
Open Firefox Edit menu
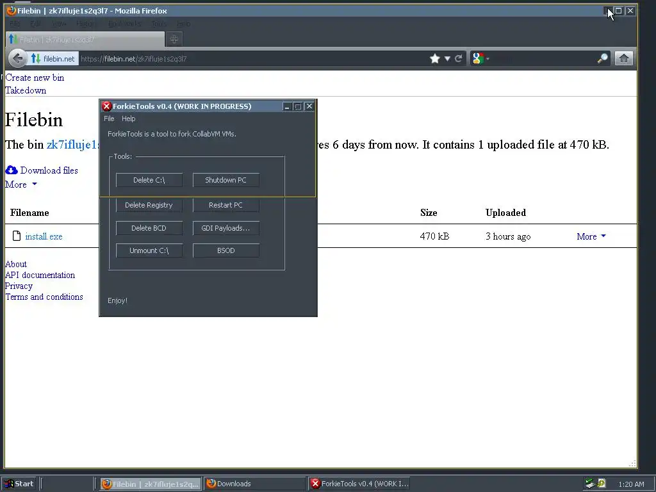(35, 24)
